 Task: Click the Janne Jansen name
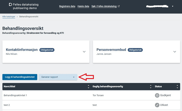(x=104, y=54)
